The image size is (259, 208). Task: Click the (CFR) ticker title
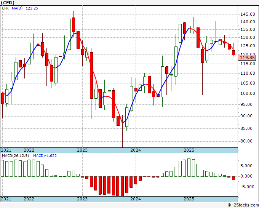pyautogui.click(x=8, y=3)
